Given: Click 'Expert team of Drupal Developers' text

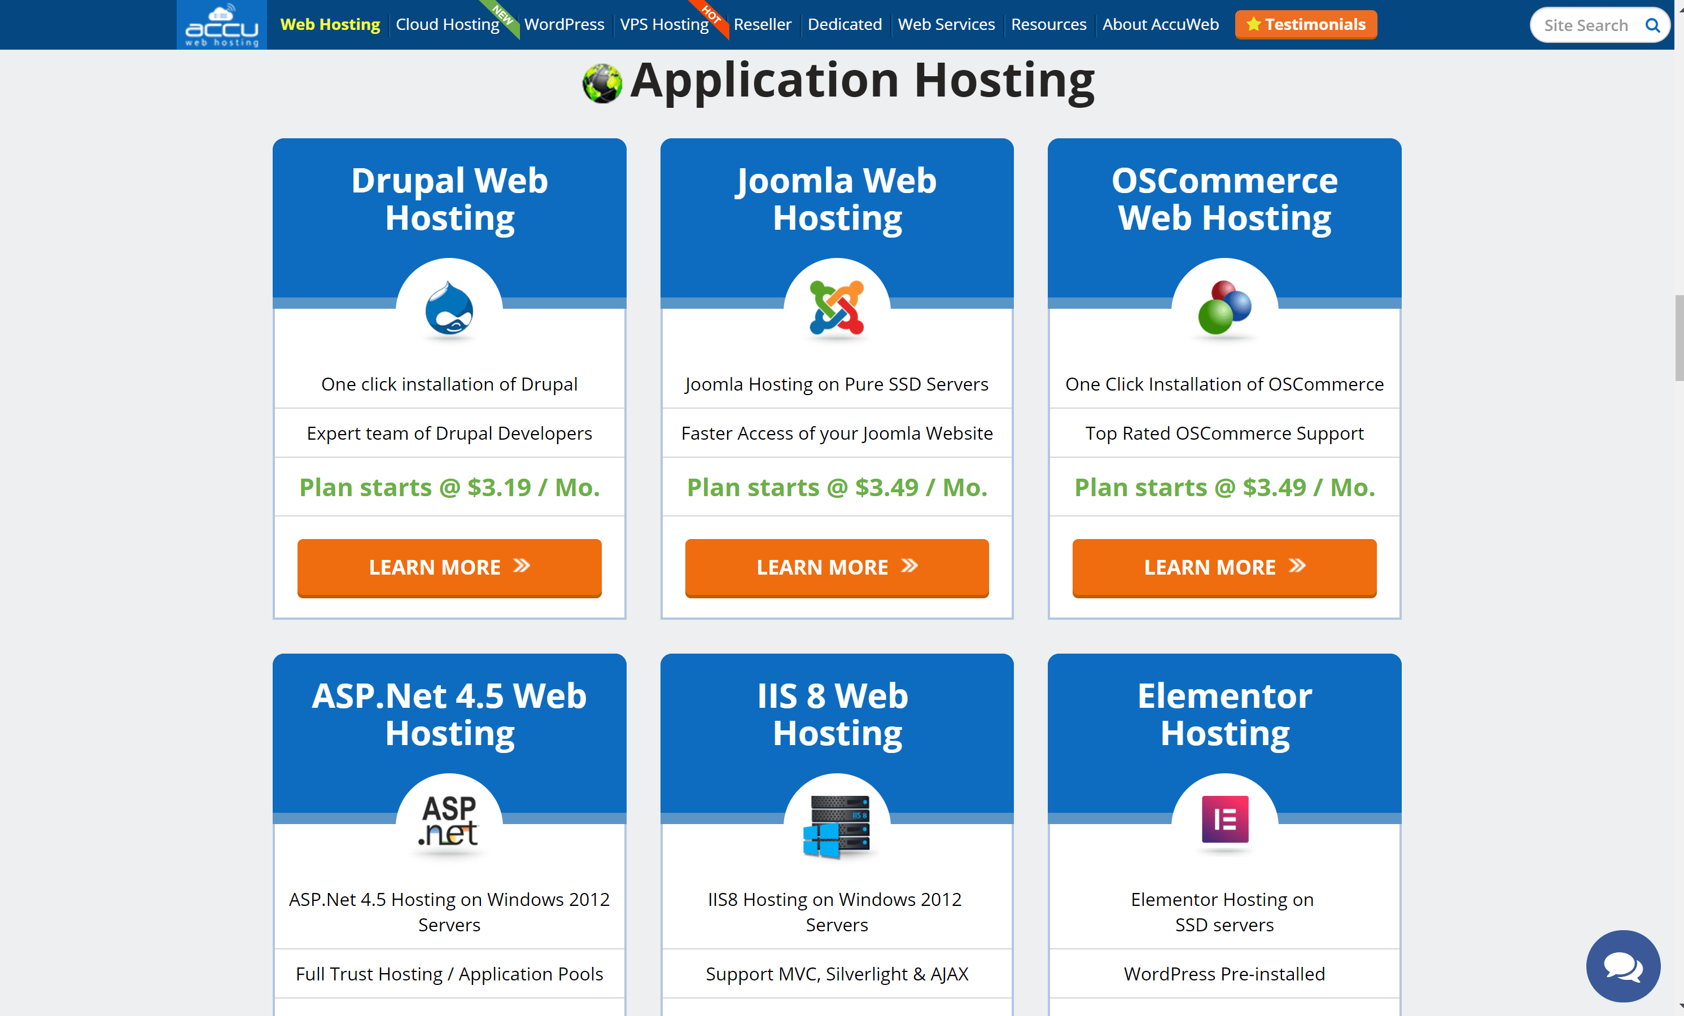Looking at the screenshot, I should click(449, 433).
